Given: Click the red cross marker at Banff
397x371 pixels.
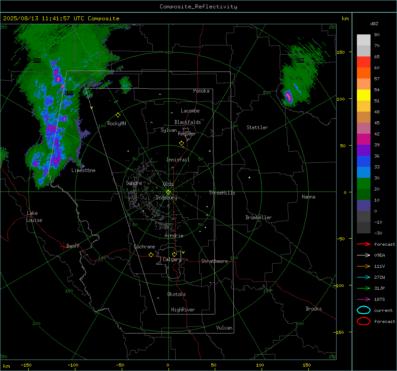Looking at the screenshot, I should coord(63,246).
